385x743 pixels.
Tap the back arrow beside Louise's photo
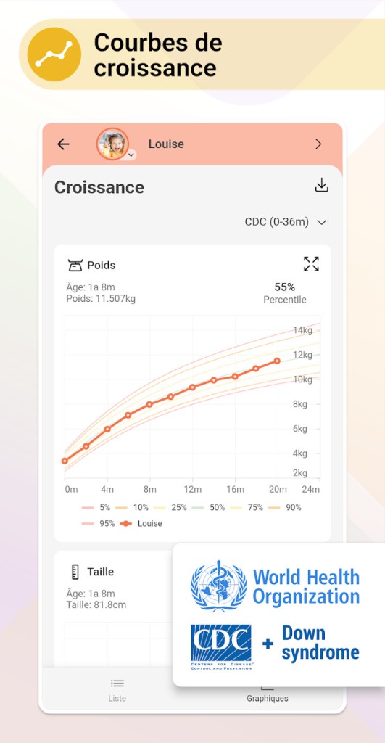click(x=63, y=144)
